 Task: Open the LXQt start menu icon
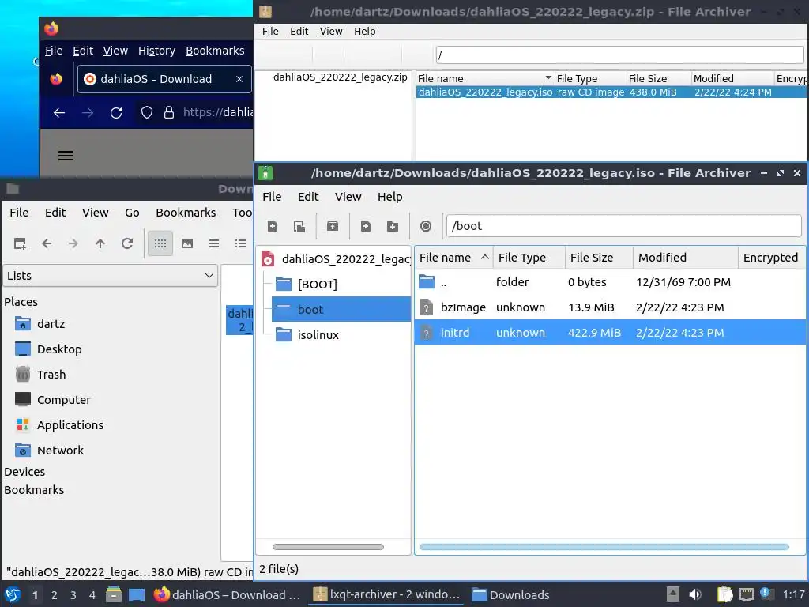tap(13, 594)
